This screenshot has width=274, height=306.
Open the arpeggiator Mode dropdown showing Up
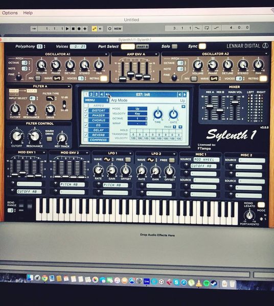pyautogui.click(x=138, y=109)
